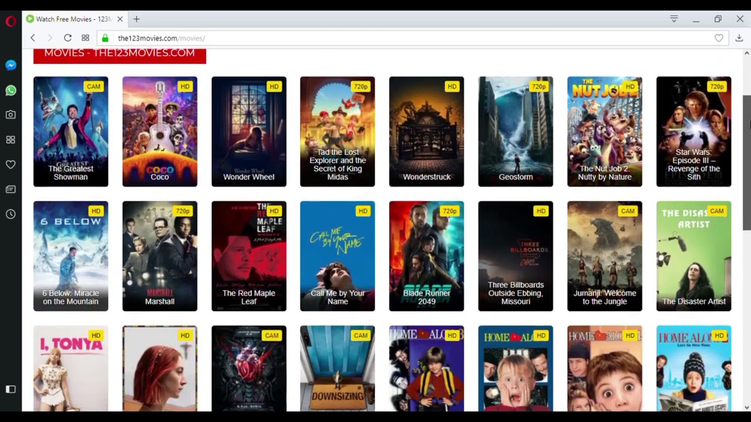Click the Movies - The123movies.com banner
The image size is (751, 422).
click(x=120, y=55)
